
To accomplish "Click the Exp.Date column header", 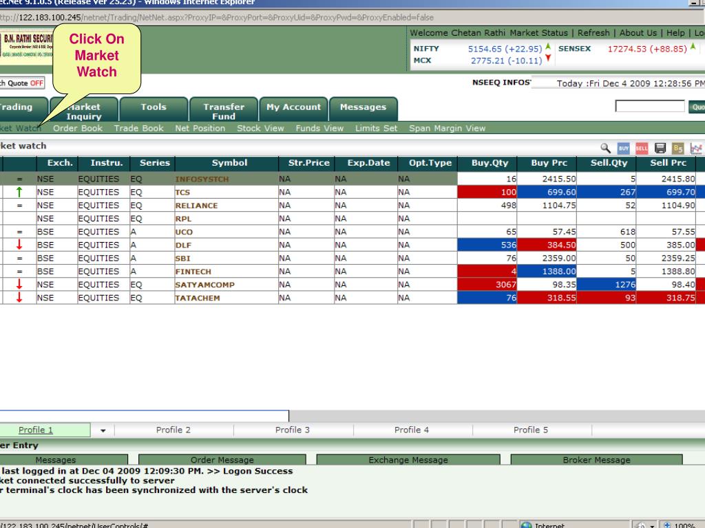I will [366, 163].
